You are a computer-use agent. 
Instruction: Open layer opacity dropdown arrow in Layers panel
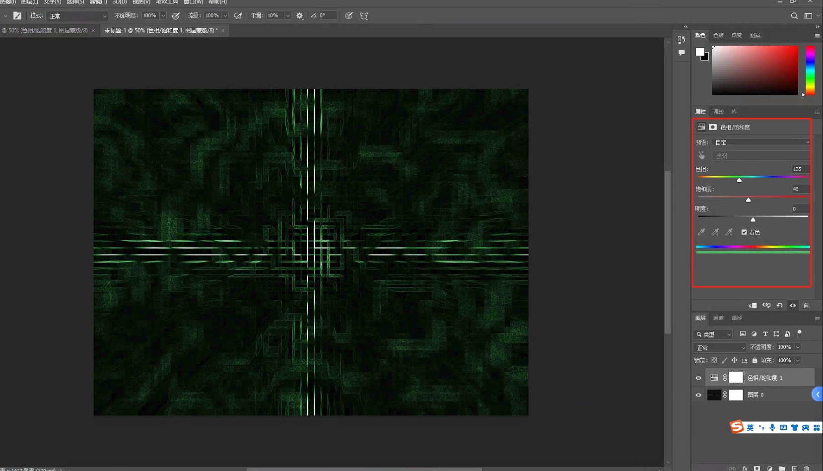click(798, 347)
